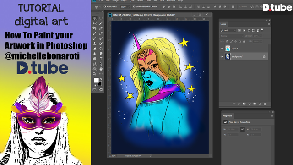Select the Lasso tool
This screenshot has width=293, height=165.
[x=95, y=23]
